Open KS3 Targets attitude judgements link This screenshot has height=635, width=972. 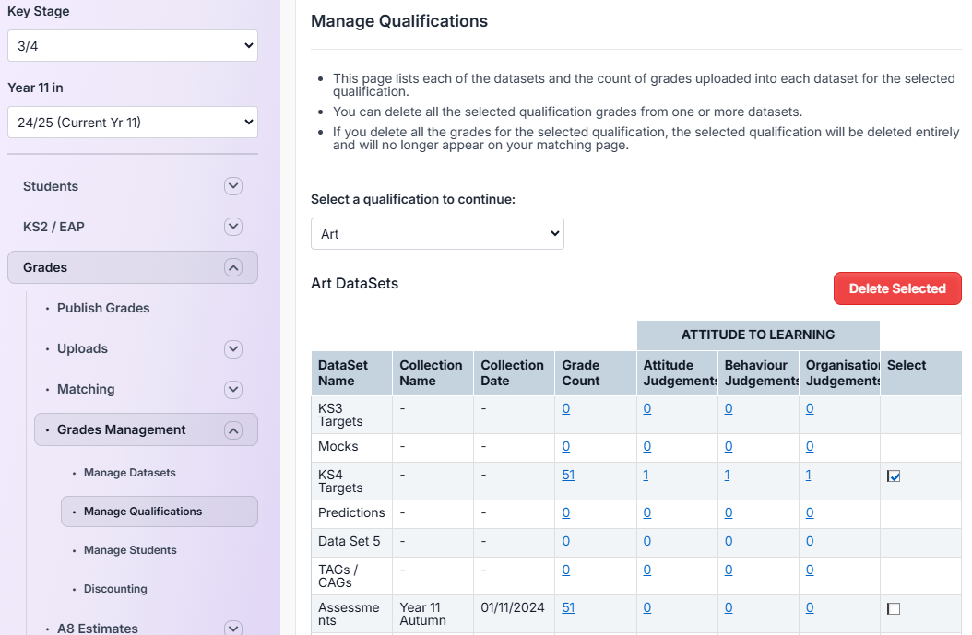pyautogui.click(x=647, y=409)
